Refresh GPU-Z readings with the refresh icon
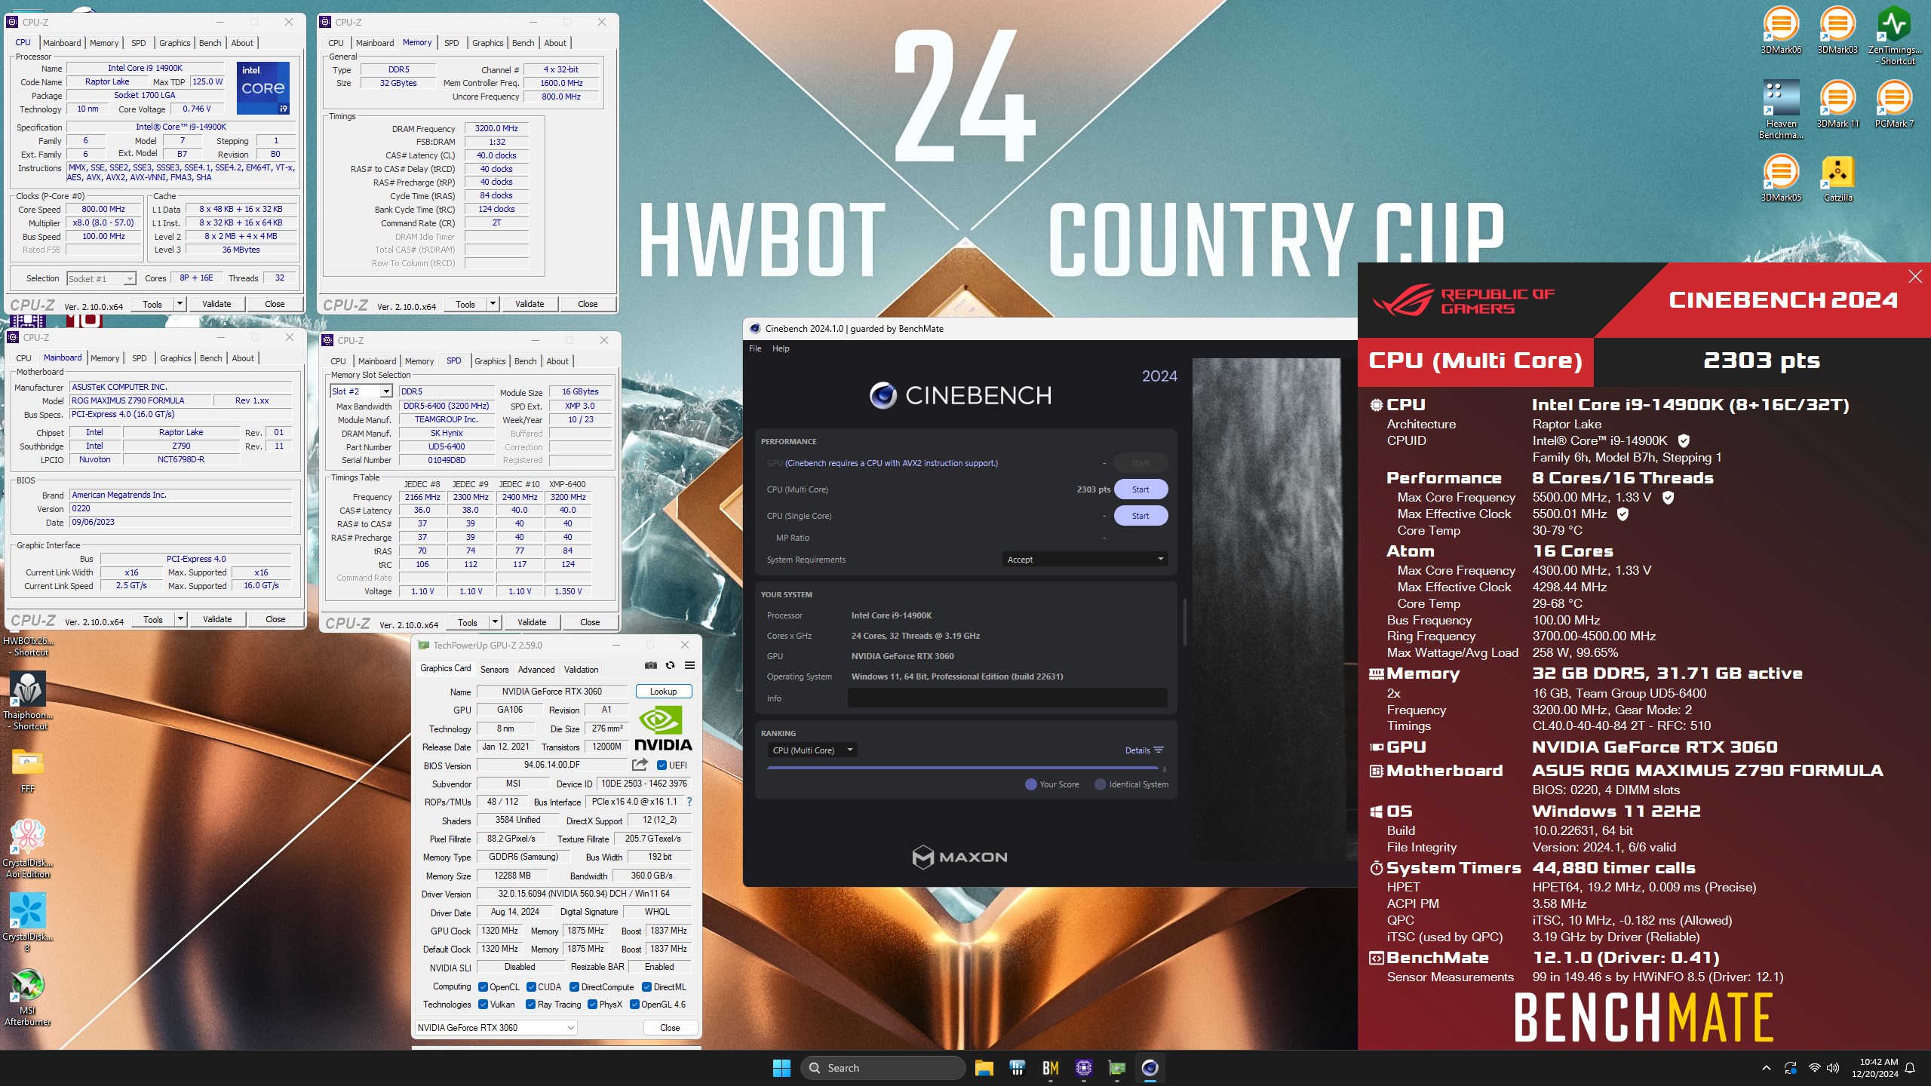The image size is (1931, 1086). [670, 666]
